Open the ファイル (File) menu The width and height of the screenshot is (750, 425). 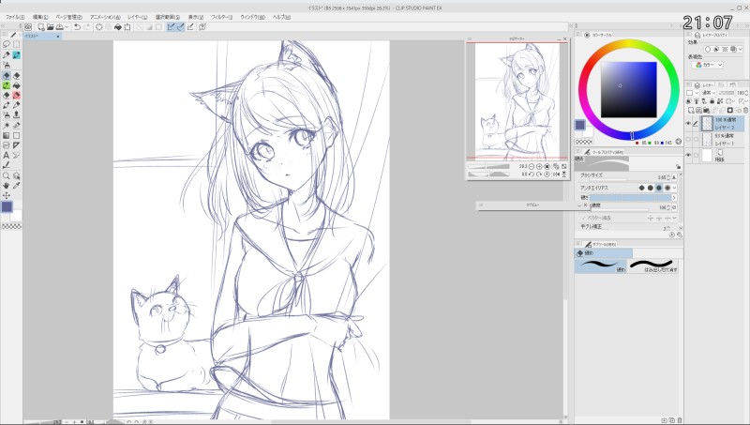pos(14,17)
